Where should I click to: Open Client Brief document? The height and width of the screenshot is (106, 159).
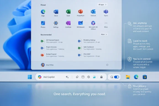[89, 55]
